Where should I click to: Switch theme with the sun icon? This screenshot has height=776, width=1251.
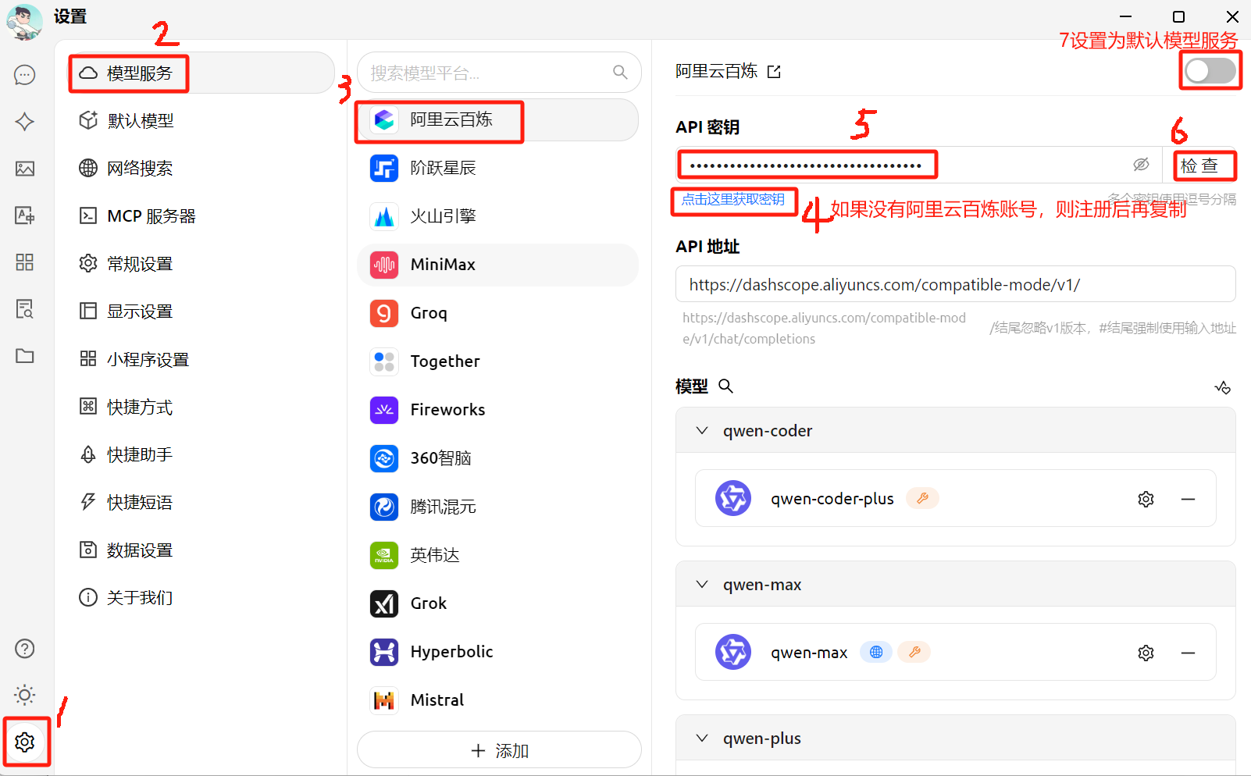[25, 695]
